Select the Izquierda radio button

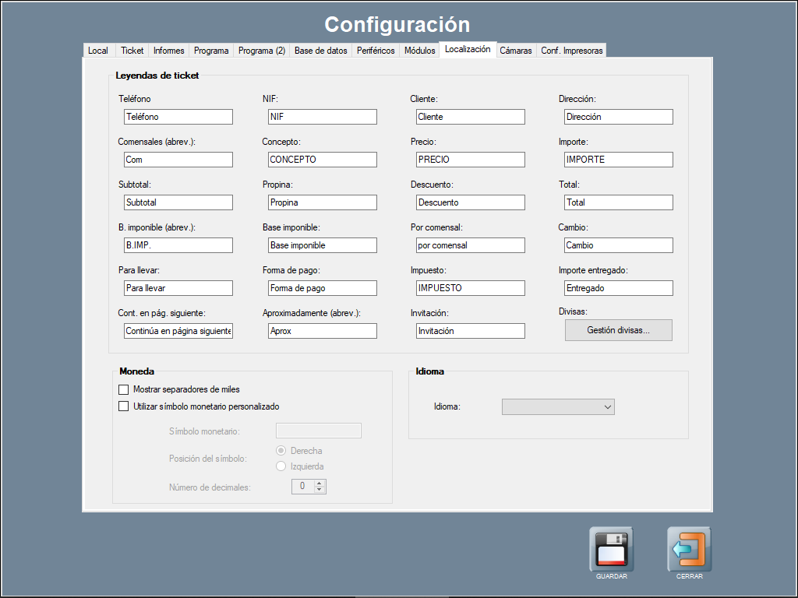point(281,466)
